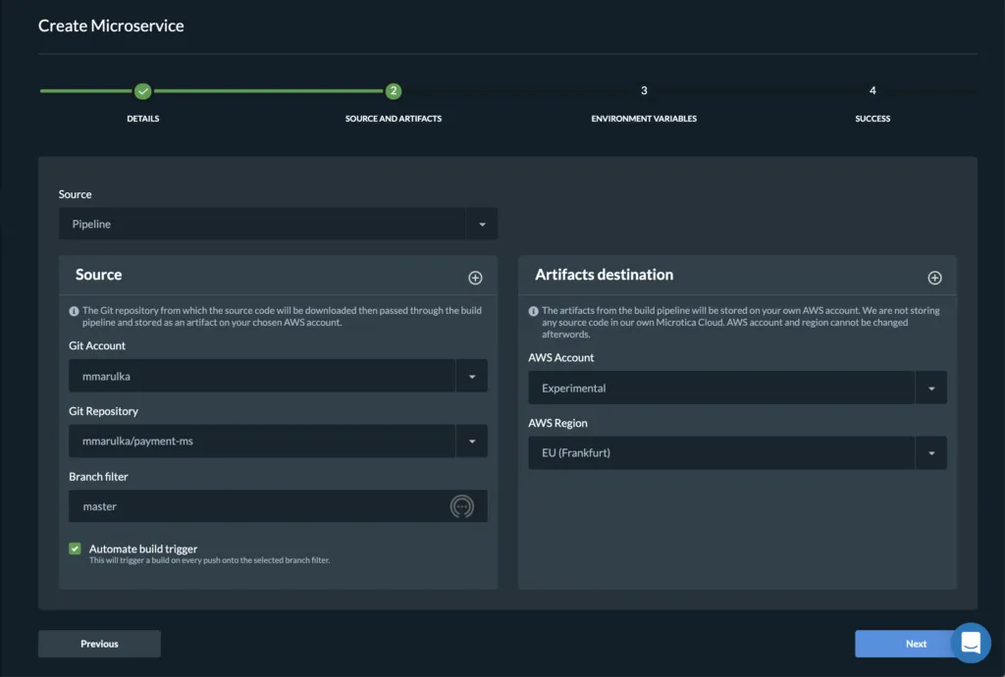The image size is (1005, 677).
Task: Click the Git Account field label
Action: click(97, 346)
